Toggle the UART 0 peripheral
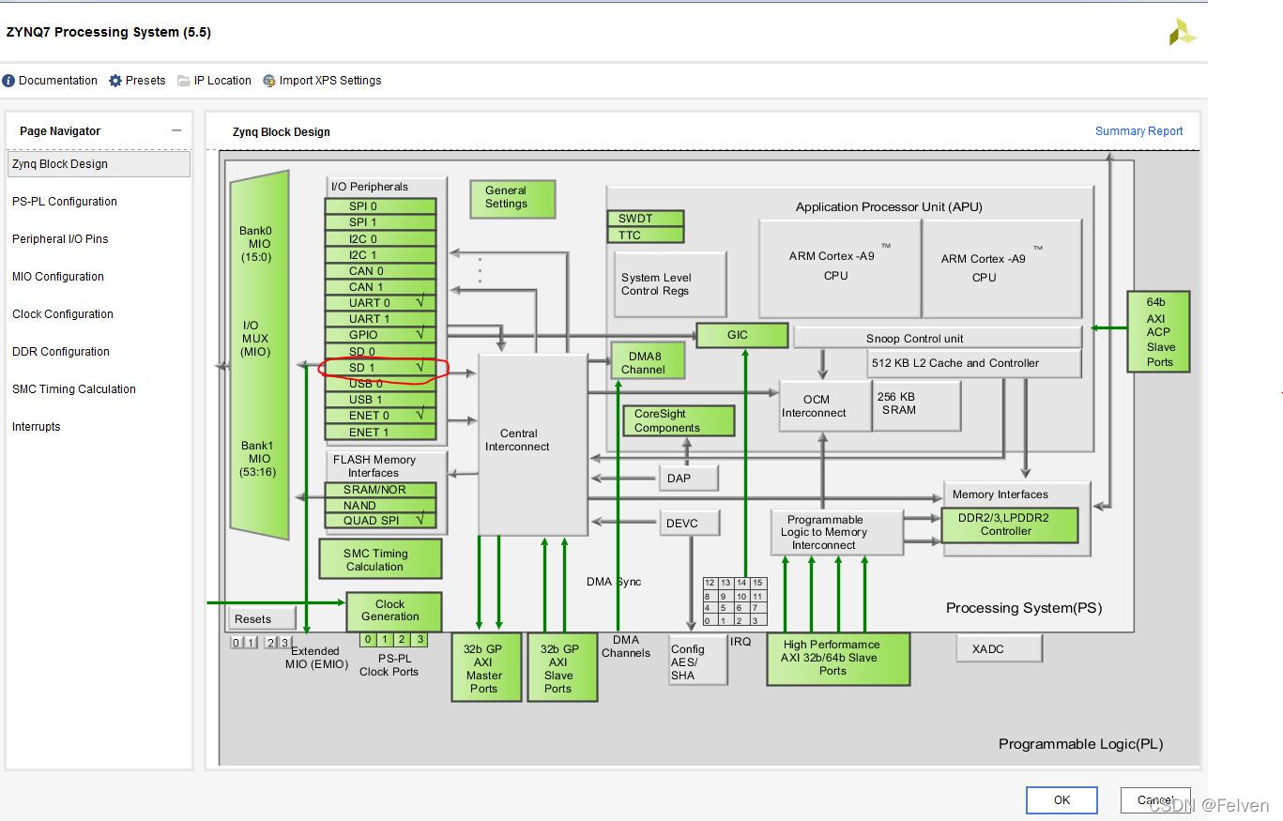 click(x=380, y=302)
